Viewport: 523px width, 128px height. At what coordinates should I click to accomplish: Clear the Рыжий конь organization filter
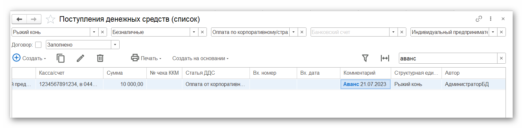click(x=102, y=32)
